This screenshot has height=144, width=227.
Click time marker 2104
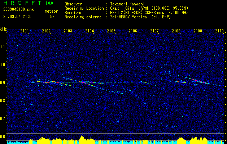click(90, 31)
